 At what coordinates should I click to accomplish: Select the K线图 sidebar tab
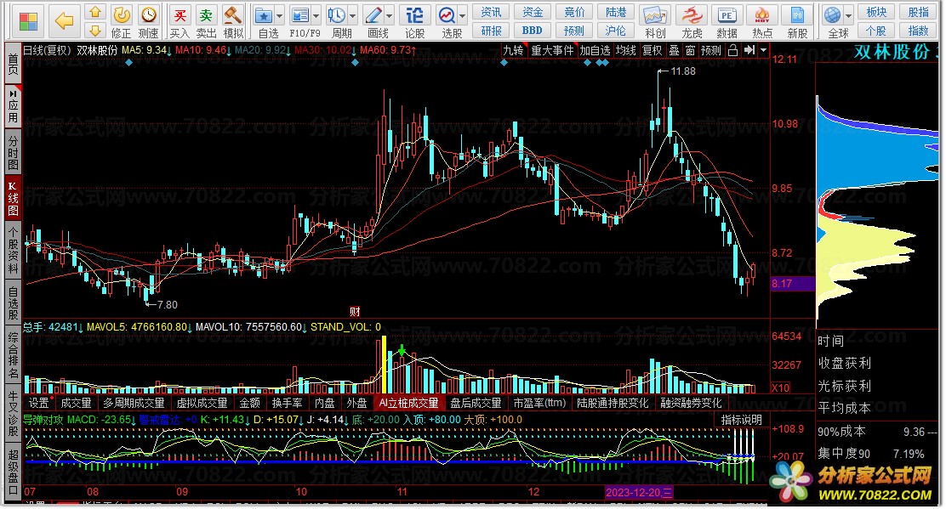[13, 199]
